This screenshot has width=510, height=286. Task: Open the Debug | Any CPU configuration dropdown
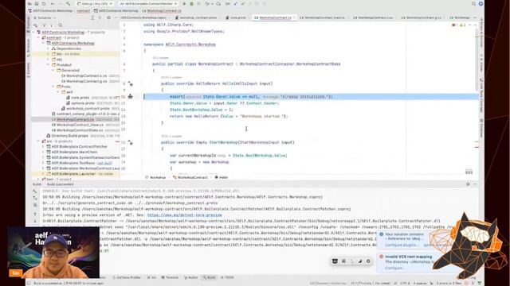point(95,3)
